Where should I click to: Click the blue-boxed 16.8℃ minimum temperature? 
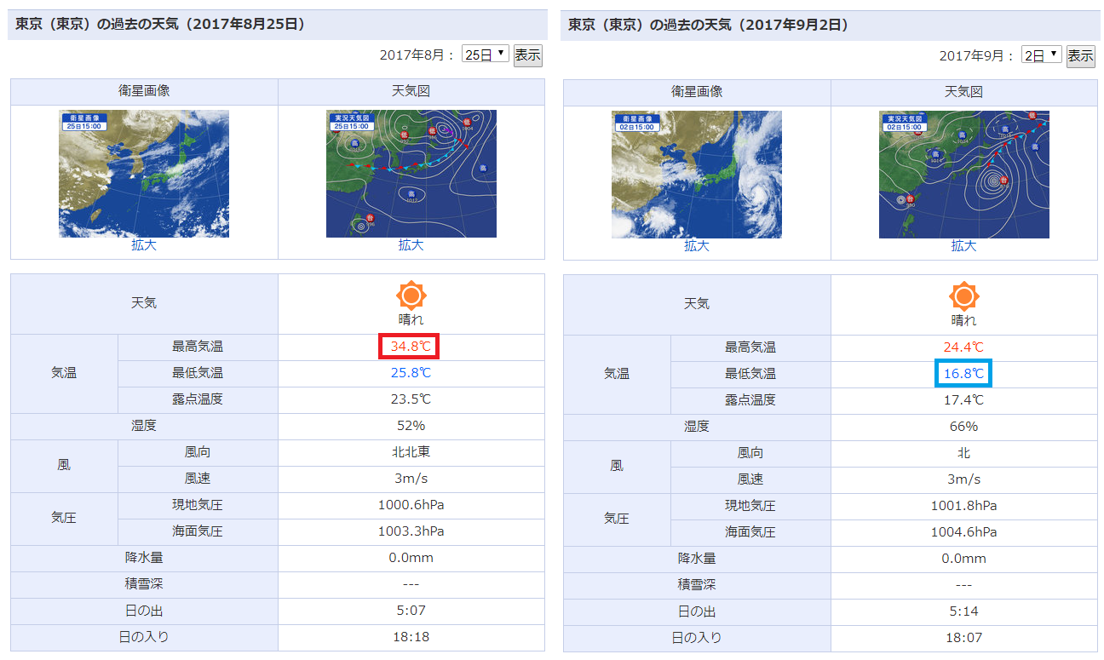click(x=963, y=373)
